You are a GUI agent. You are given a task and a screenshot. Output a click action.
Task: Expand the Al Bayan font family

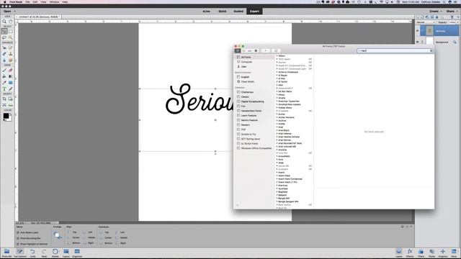tap(277, 75)
